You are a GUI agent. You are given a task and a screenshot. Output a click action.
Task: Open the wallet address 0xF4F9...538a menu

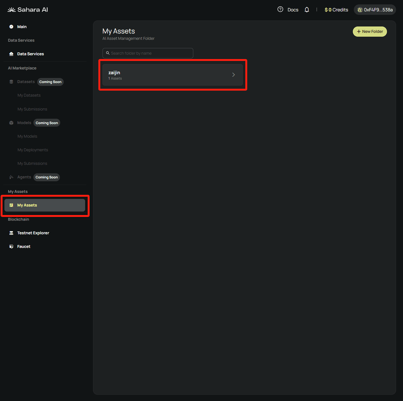(x=375, y=10)
